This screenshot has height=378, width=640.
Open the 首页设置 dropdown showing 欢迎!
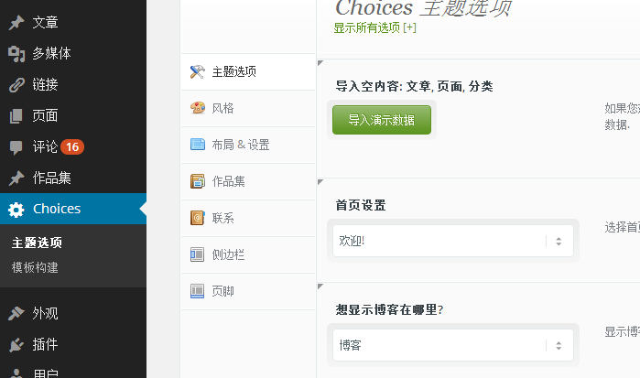(453, 241)
